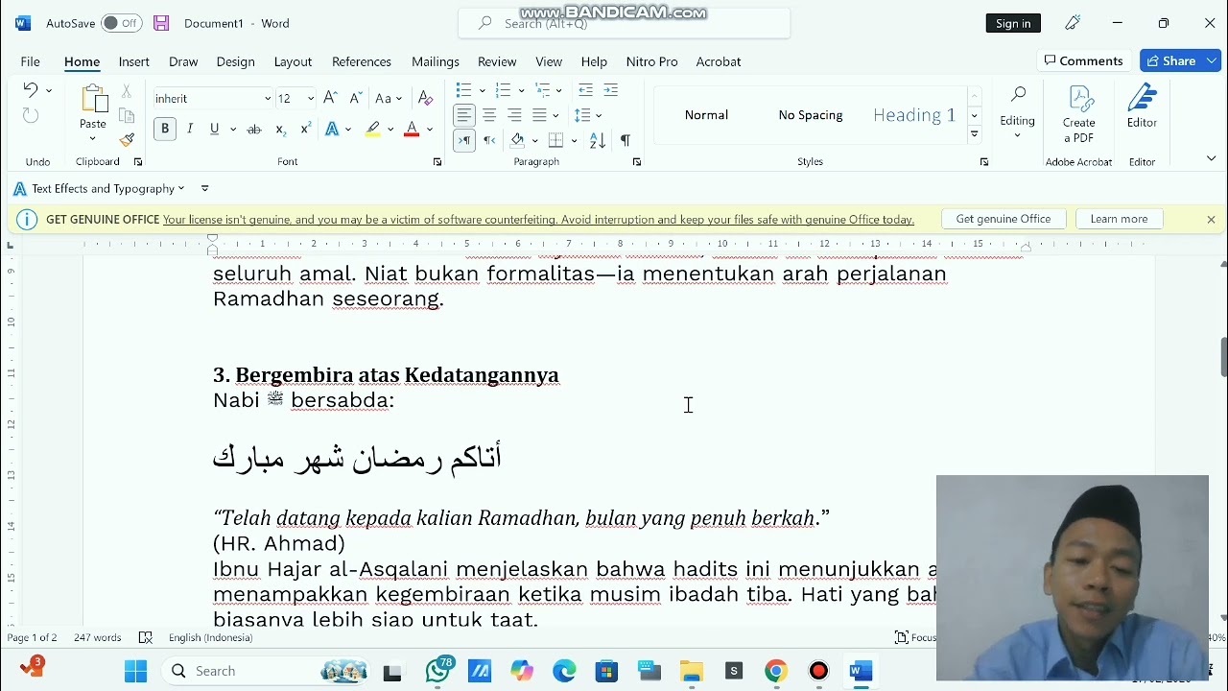Open the Nitro Pro tab
This screenshot has width=1228, height=691.
click(x=652, y=61)
